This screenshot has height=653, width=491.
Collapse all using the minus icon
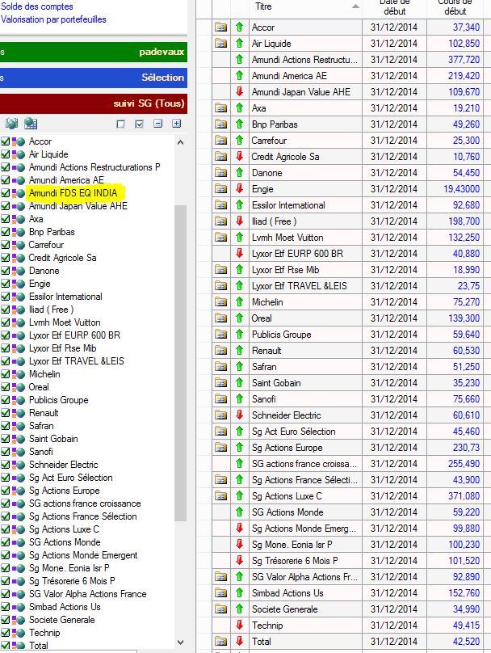click(x=158, y=124)
